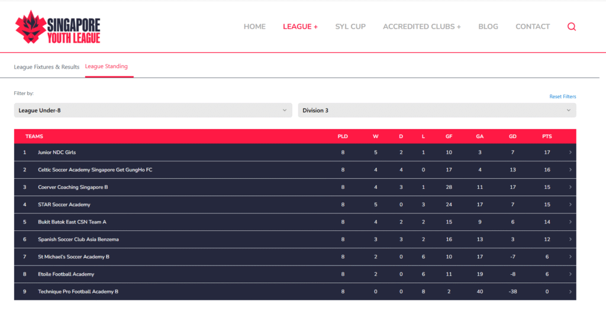Switch to League Fixtures & Results tab
The image size is (606, 311).
point(47,67)
